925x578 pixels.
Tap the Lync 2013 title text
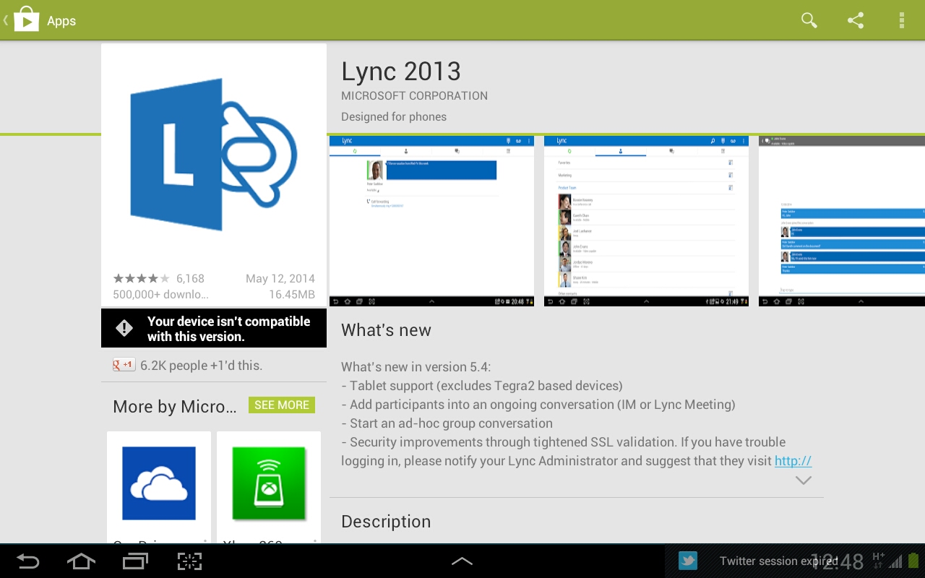[401, 71]
